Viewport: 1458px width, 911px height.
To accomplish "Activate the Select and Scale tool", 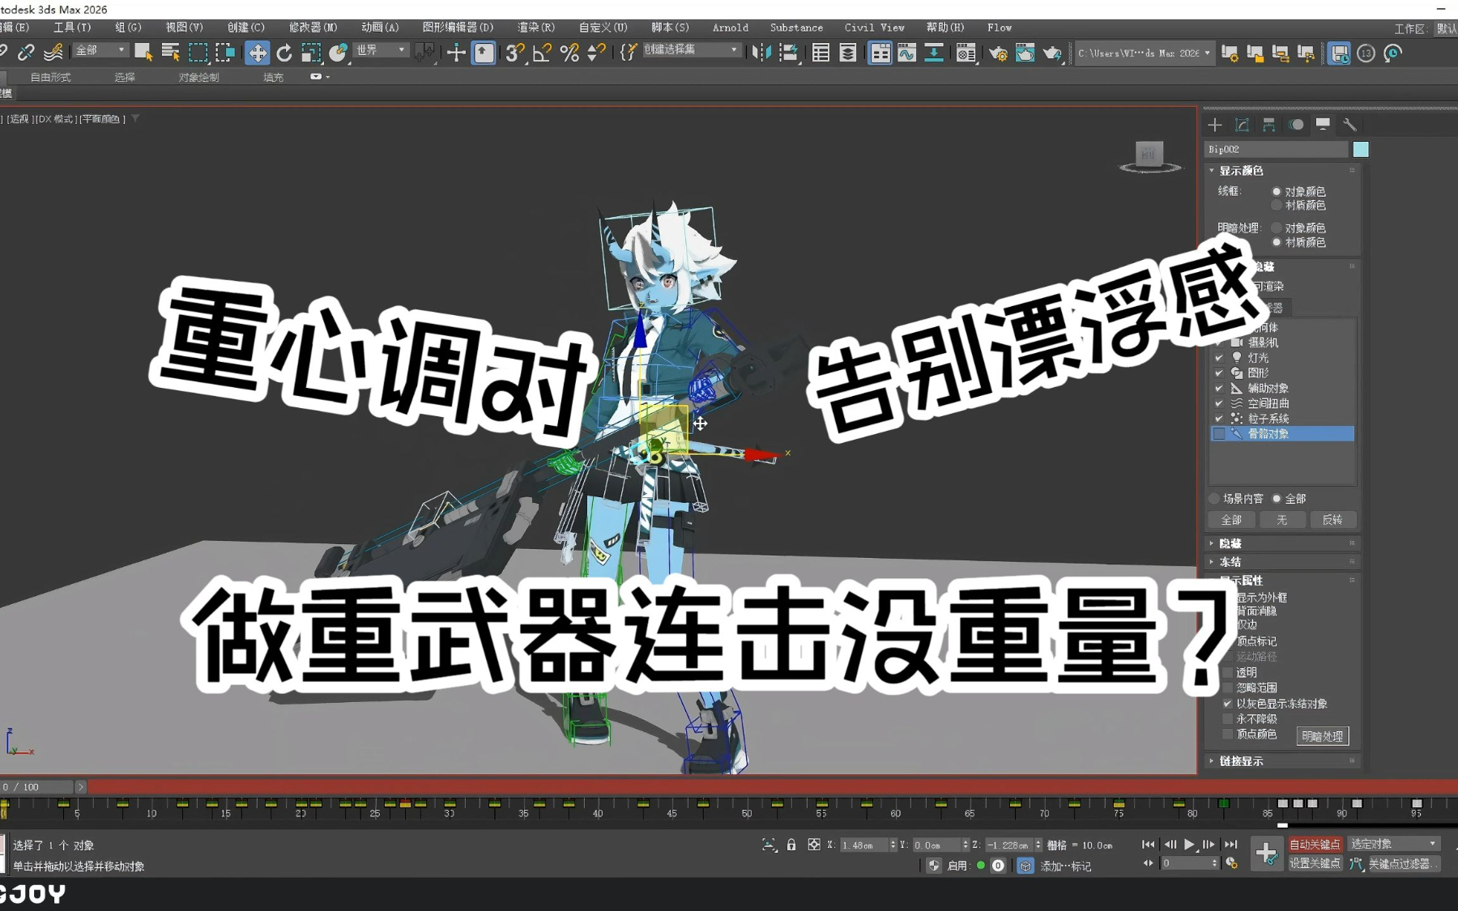I will (311, 53).
